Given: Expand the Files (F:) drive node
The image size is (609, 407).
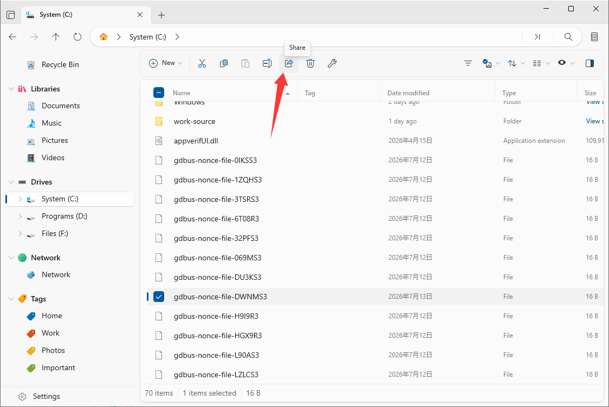Looking at the screenshot, I should coord(20,234).
